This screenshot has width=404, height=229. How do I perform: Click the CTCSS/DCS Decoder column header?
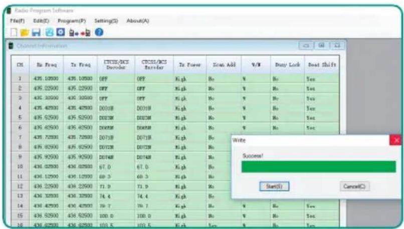pyautogui.click(x=116, y=65)
